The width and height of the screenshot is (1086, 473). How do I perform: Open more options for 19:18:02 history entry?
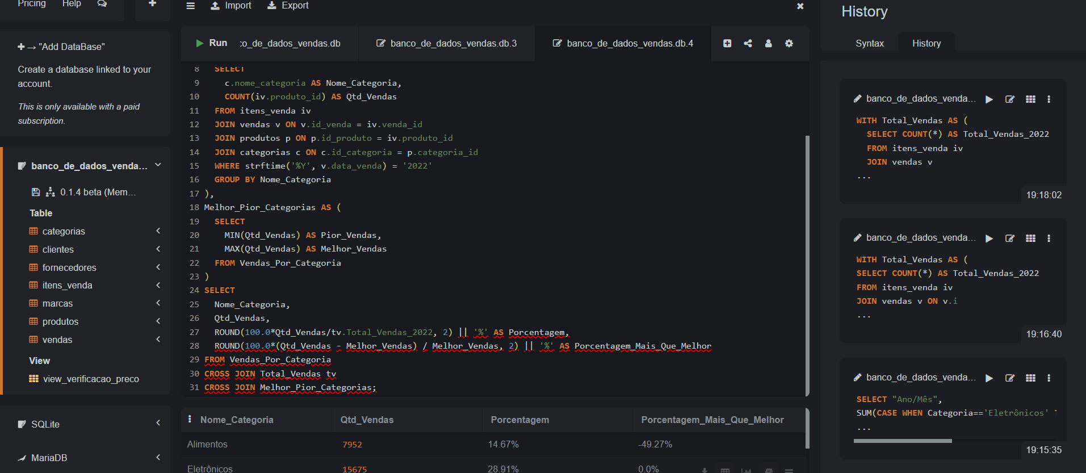(x=1049, y=99)
